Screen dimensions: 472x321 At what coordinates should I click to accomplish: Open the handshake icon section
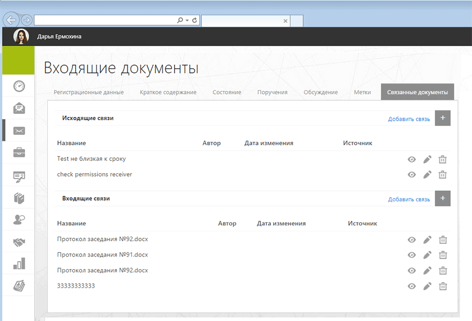click(19, 242)
